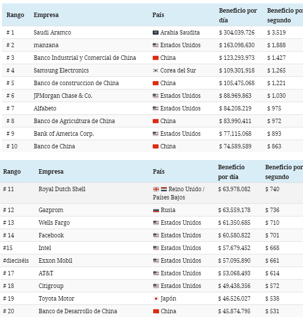Click the Intel company name
303x321 pixels.
pos(45,248)
